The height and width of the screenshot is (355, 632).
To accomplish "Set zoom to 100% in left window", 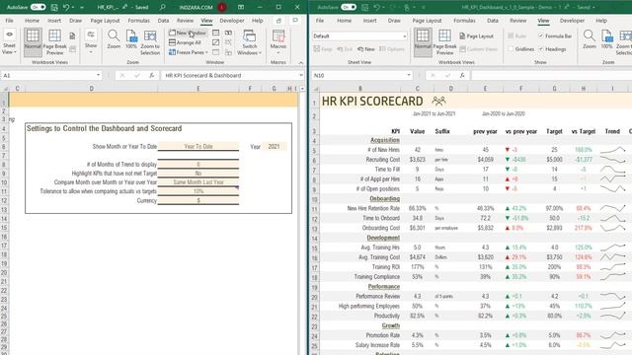I will pos(131,39).
